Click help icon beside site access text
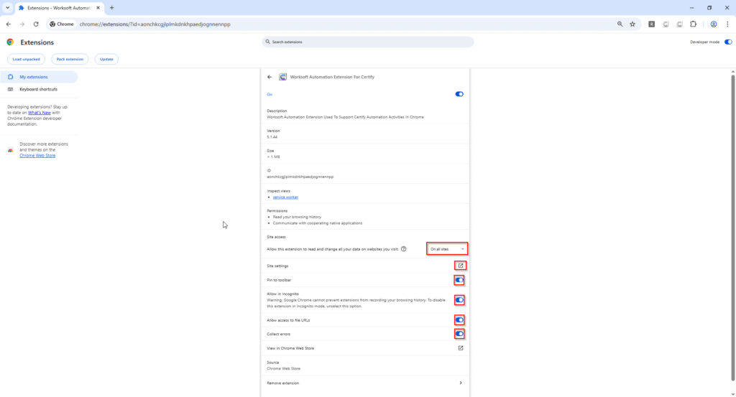The image size is (736, 397). (404, 249)
